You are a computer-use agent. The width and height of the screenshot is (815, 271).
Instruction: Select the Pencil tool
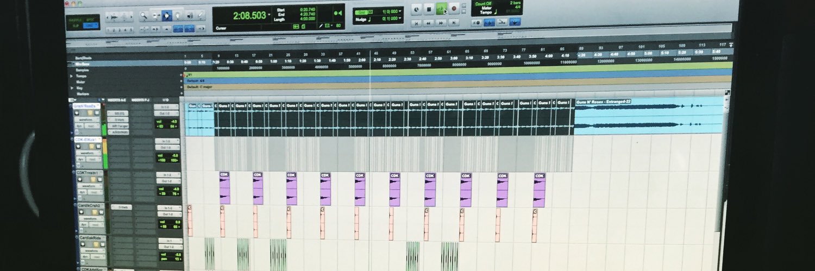tap(200, 15)
